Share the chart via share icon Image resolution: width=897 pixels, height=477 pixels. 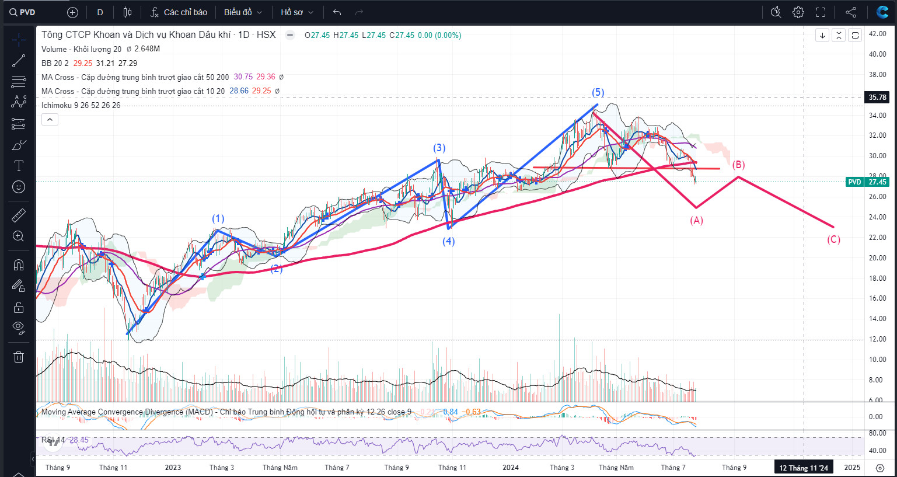click(x=851, y=12)
